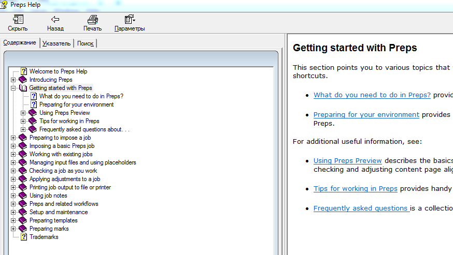
Task: Click the Tips for working in Preps book icon
Action: [33, 121]
